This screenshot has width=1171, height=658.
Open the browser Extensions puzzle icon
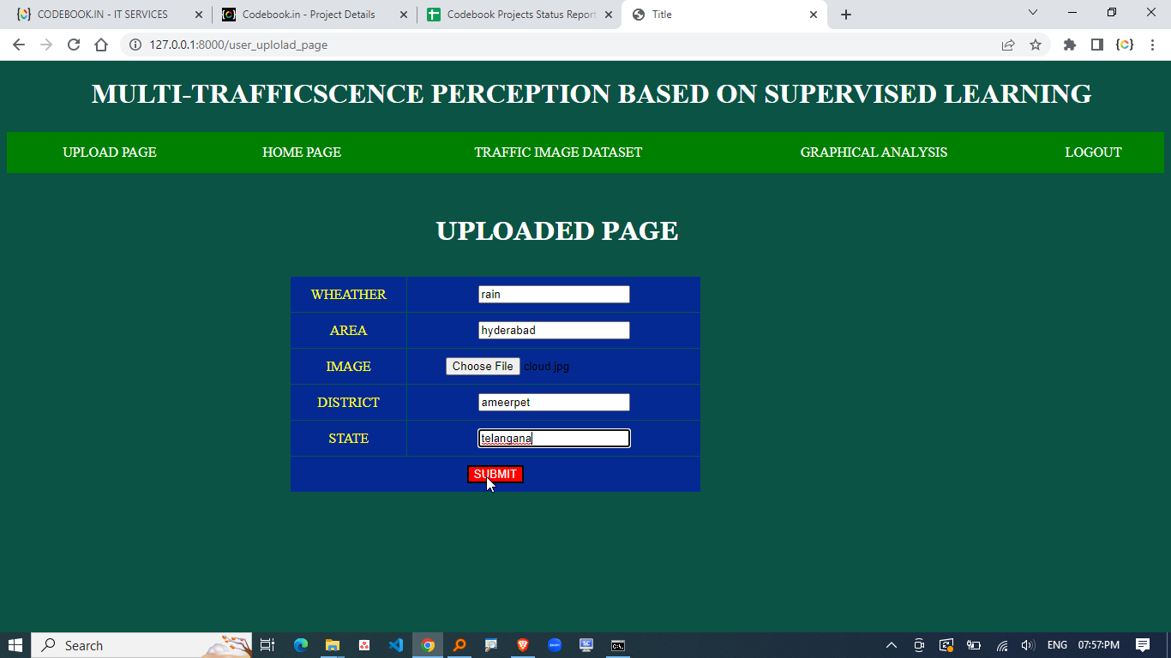1069,45
